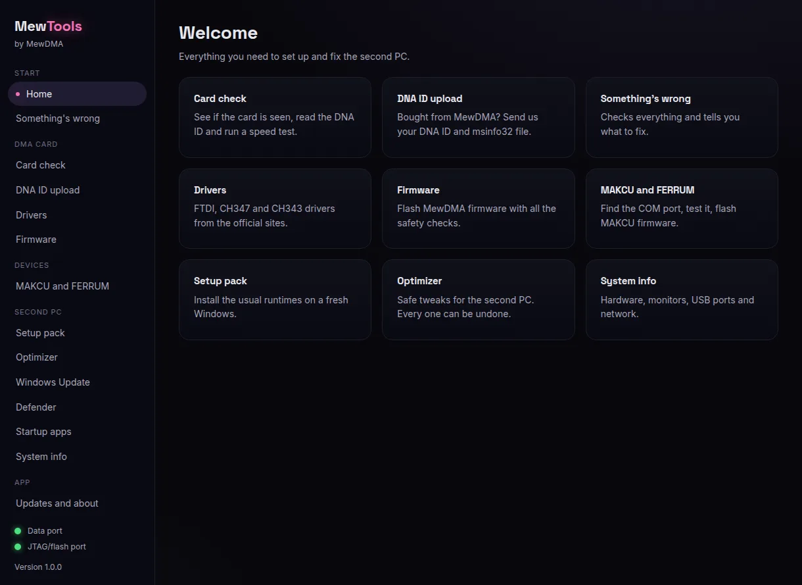Screen dimensions: 802x585
Task: Open Firmware in sidebar menu
Action: click(x=77, y=240)
